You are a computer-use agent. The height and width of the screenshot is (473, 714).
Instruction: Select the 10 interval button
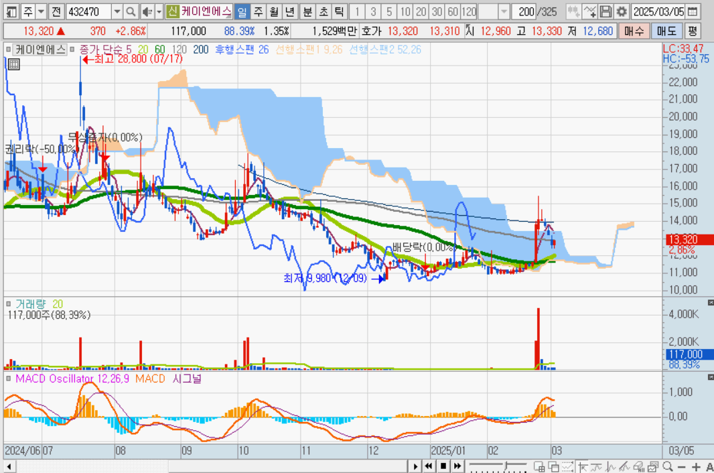[405, 11]
